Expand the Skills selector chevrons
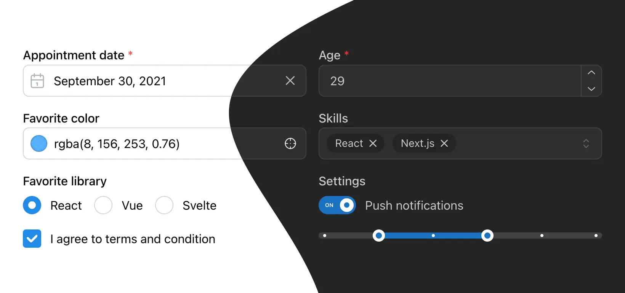 coord(586,143)
